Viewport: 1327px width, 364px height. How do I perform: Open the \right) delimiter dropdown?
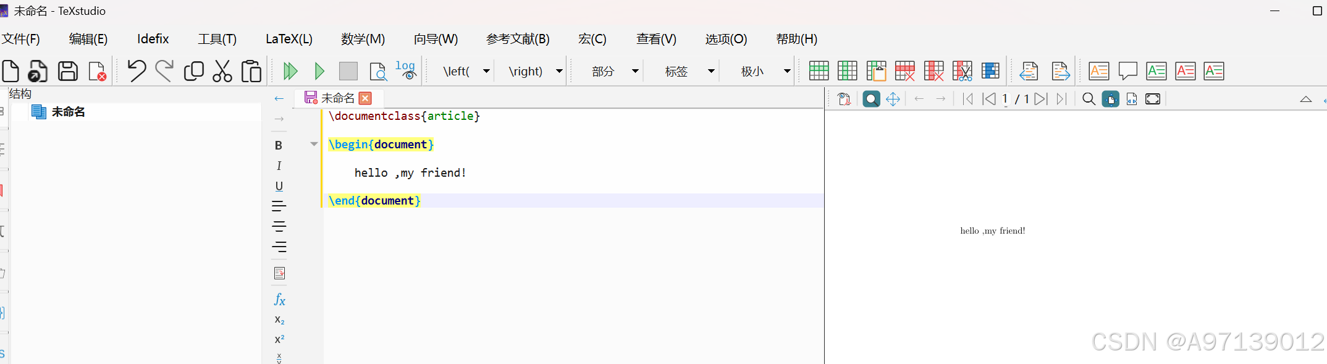tap(559, 71)
